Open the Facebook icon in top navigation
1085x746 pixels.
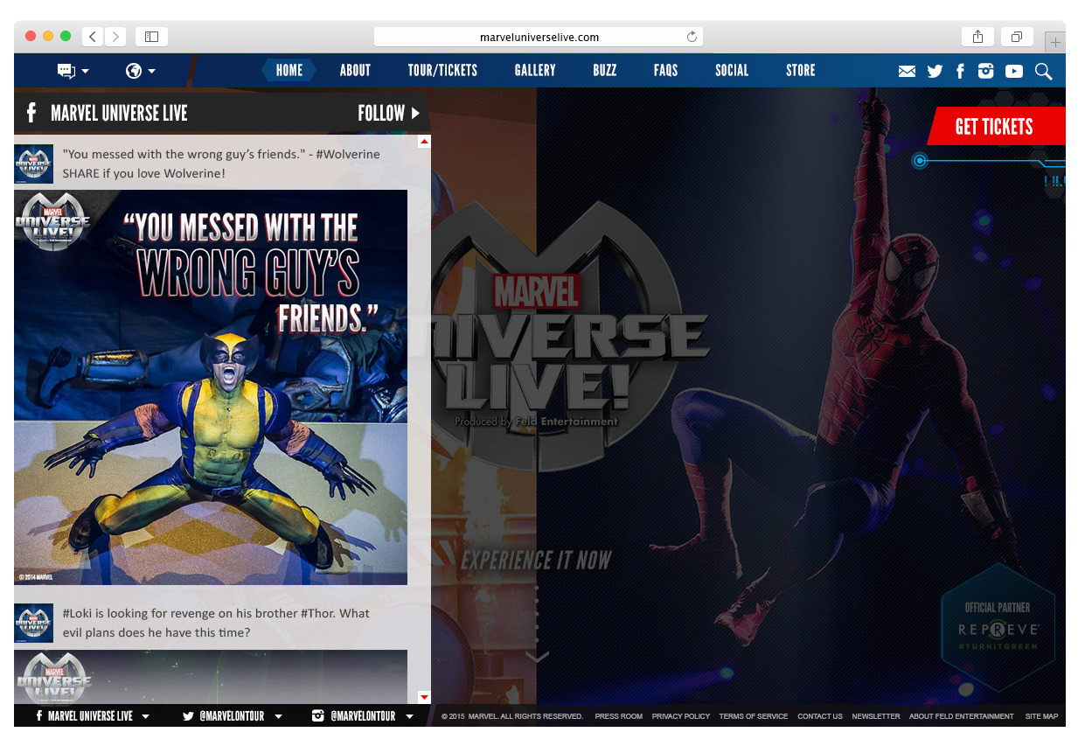[x=960, y=72]
